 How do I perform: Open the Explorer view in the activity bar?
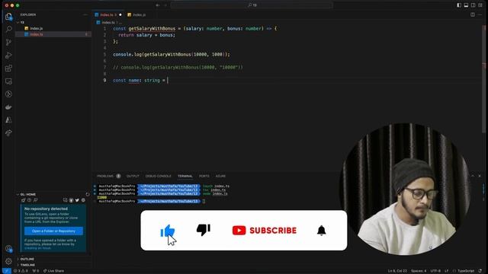tap(8, 16)
